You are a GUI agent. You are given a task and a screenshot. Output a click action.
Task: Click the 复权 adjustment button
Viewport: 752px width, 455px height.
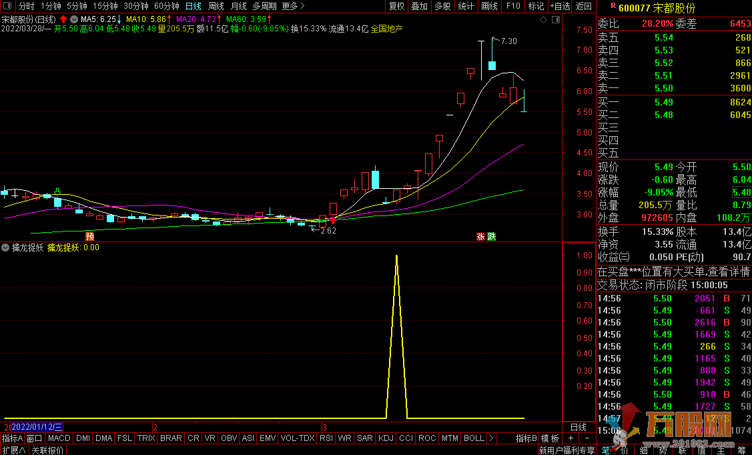396,6
